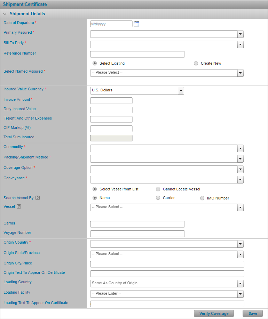Click the Reference Number input field
The image size is (268, 319).
click(x=137, y=54)
